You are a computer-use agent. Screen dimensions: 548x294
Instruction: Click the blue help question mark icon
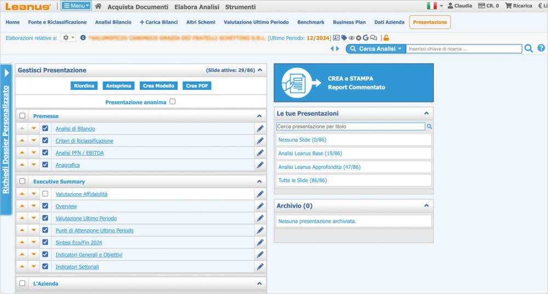541,48
